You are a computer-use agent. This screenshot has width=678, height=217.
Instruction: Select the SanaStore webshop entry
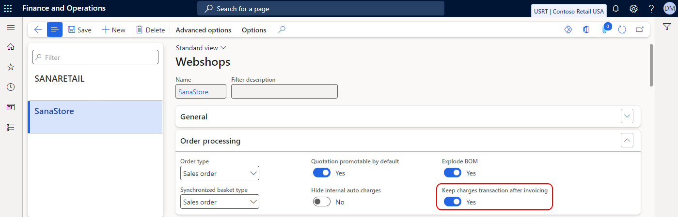click(95, 116)
